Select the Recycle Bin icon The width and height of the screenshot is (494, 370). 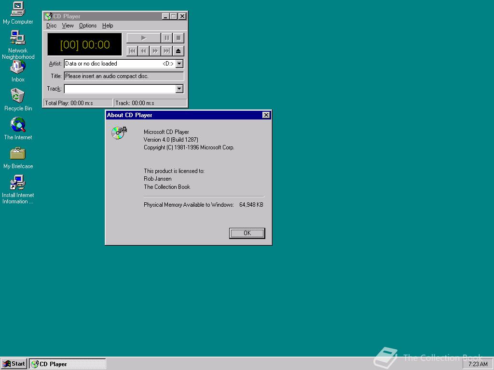click(18, 100)
